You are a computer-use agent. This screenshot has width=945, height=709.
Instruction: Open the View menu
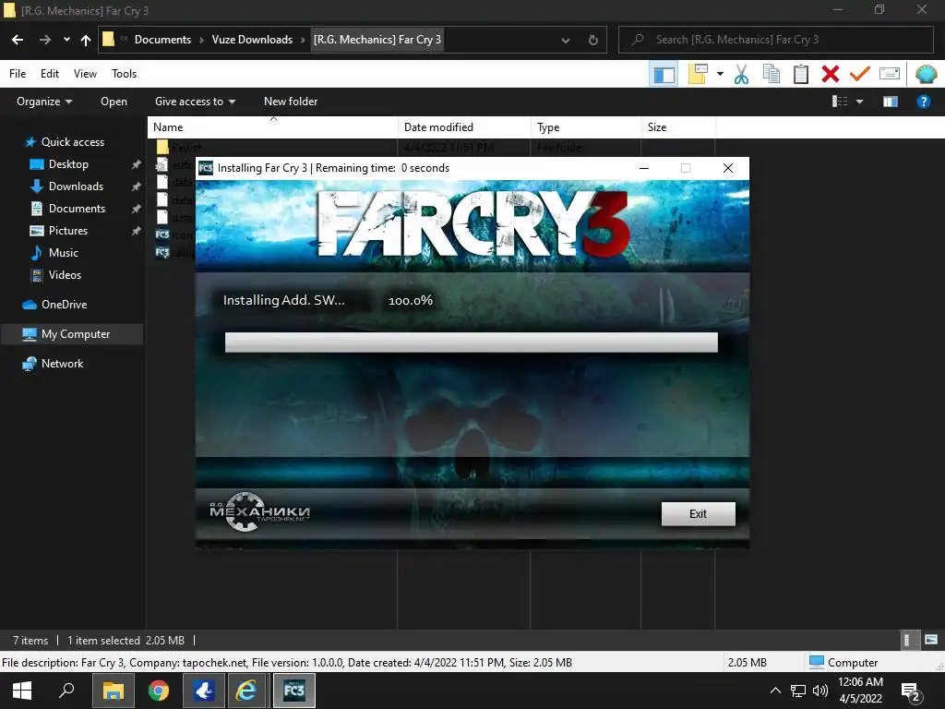(85, 74)
